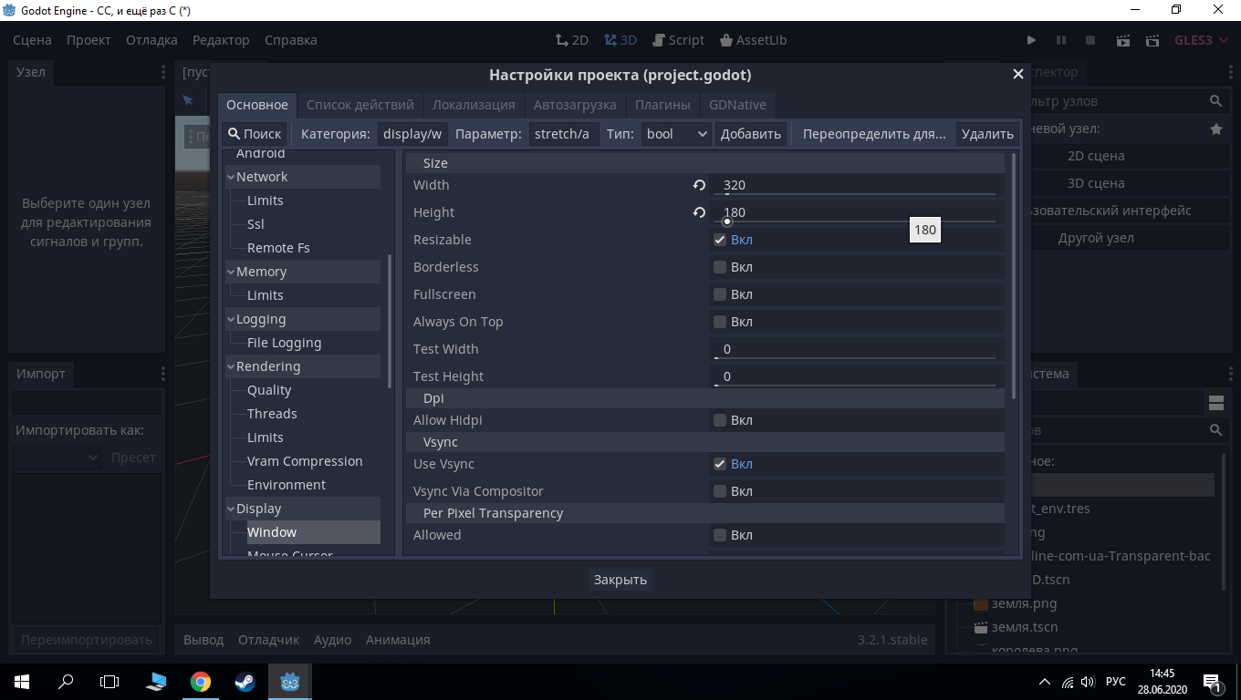Screen dimensions: 1241x700
Task: Click favorites star next to root node
Action: pyautogui.click(x=1215, y=129)
